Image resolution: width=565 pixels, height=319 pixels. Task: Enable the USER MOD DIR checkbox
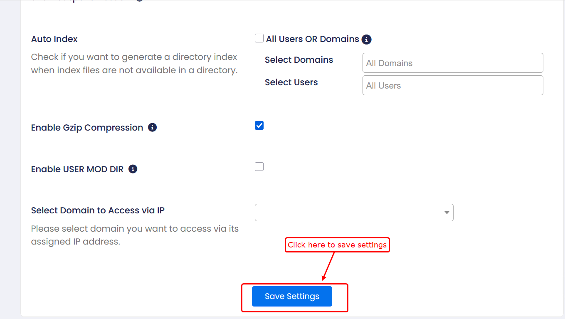click(259, 167)
